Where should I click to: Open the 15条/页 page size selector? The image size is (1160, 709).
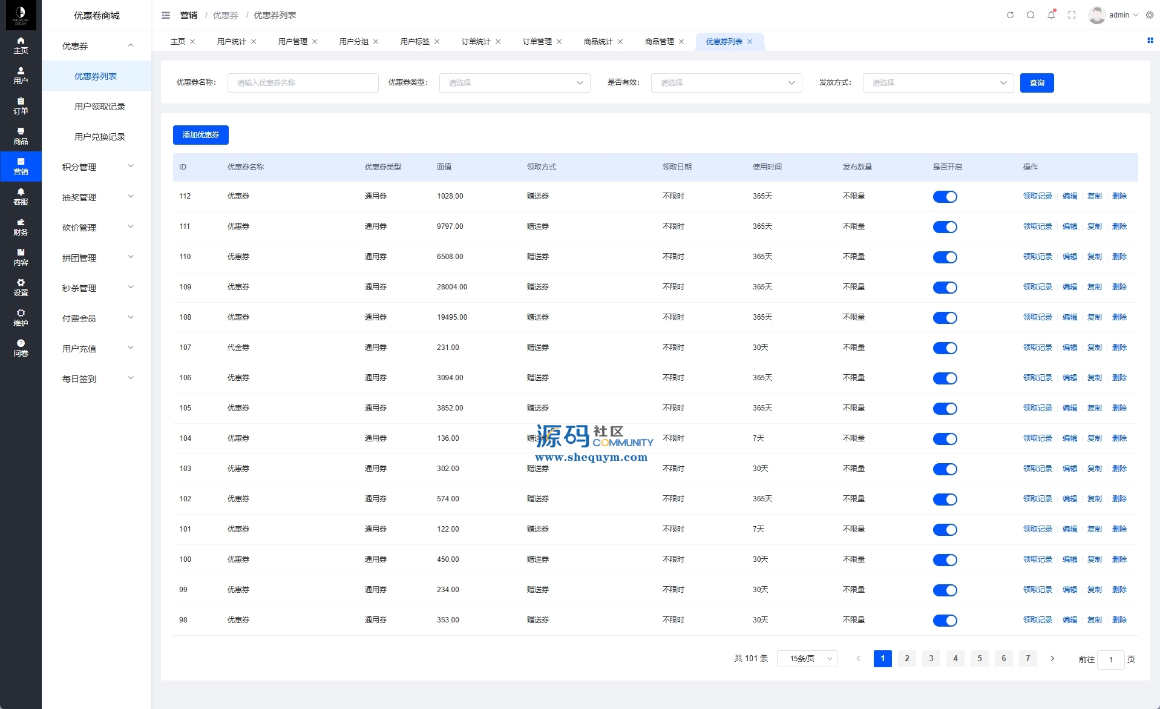click(x=807, y=659)
